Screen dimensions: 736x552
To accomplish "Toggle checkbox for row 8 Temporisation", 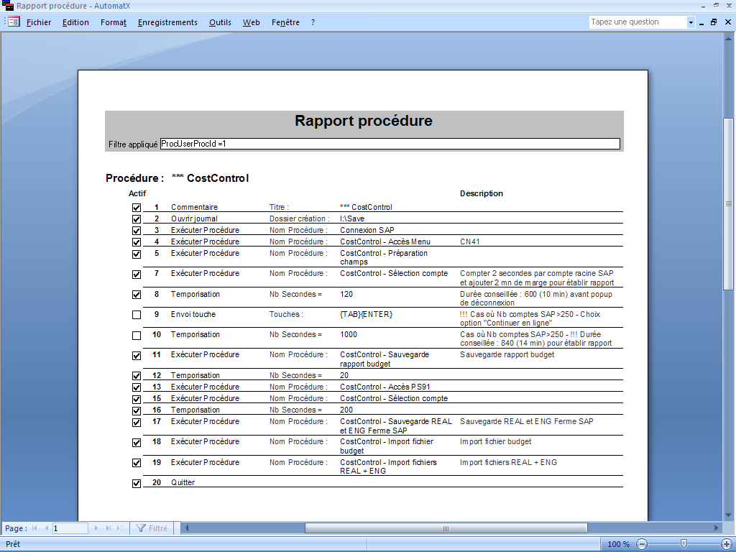I will (x=137, y=295).
